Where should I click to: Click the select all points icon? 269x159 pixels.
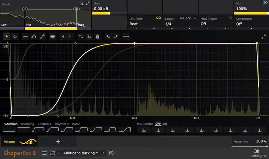tap(53, 37)
